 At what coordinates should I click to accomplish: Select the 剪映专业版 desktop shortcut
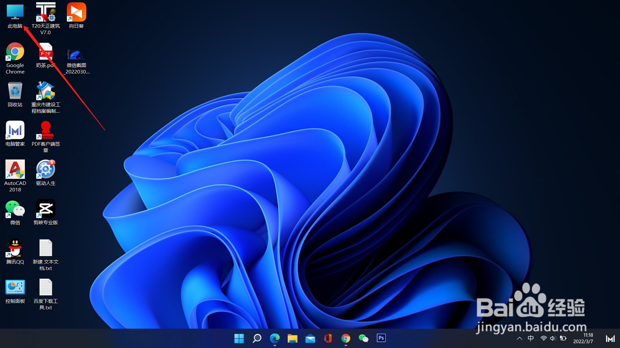tap(46, 209)
